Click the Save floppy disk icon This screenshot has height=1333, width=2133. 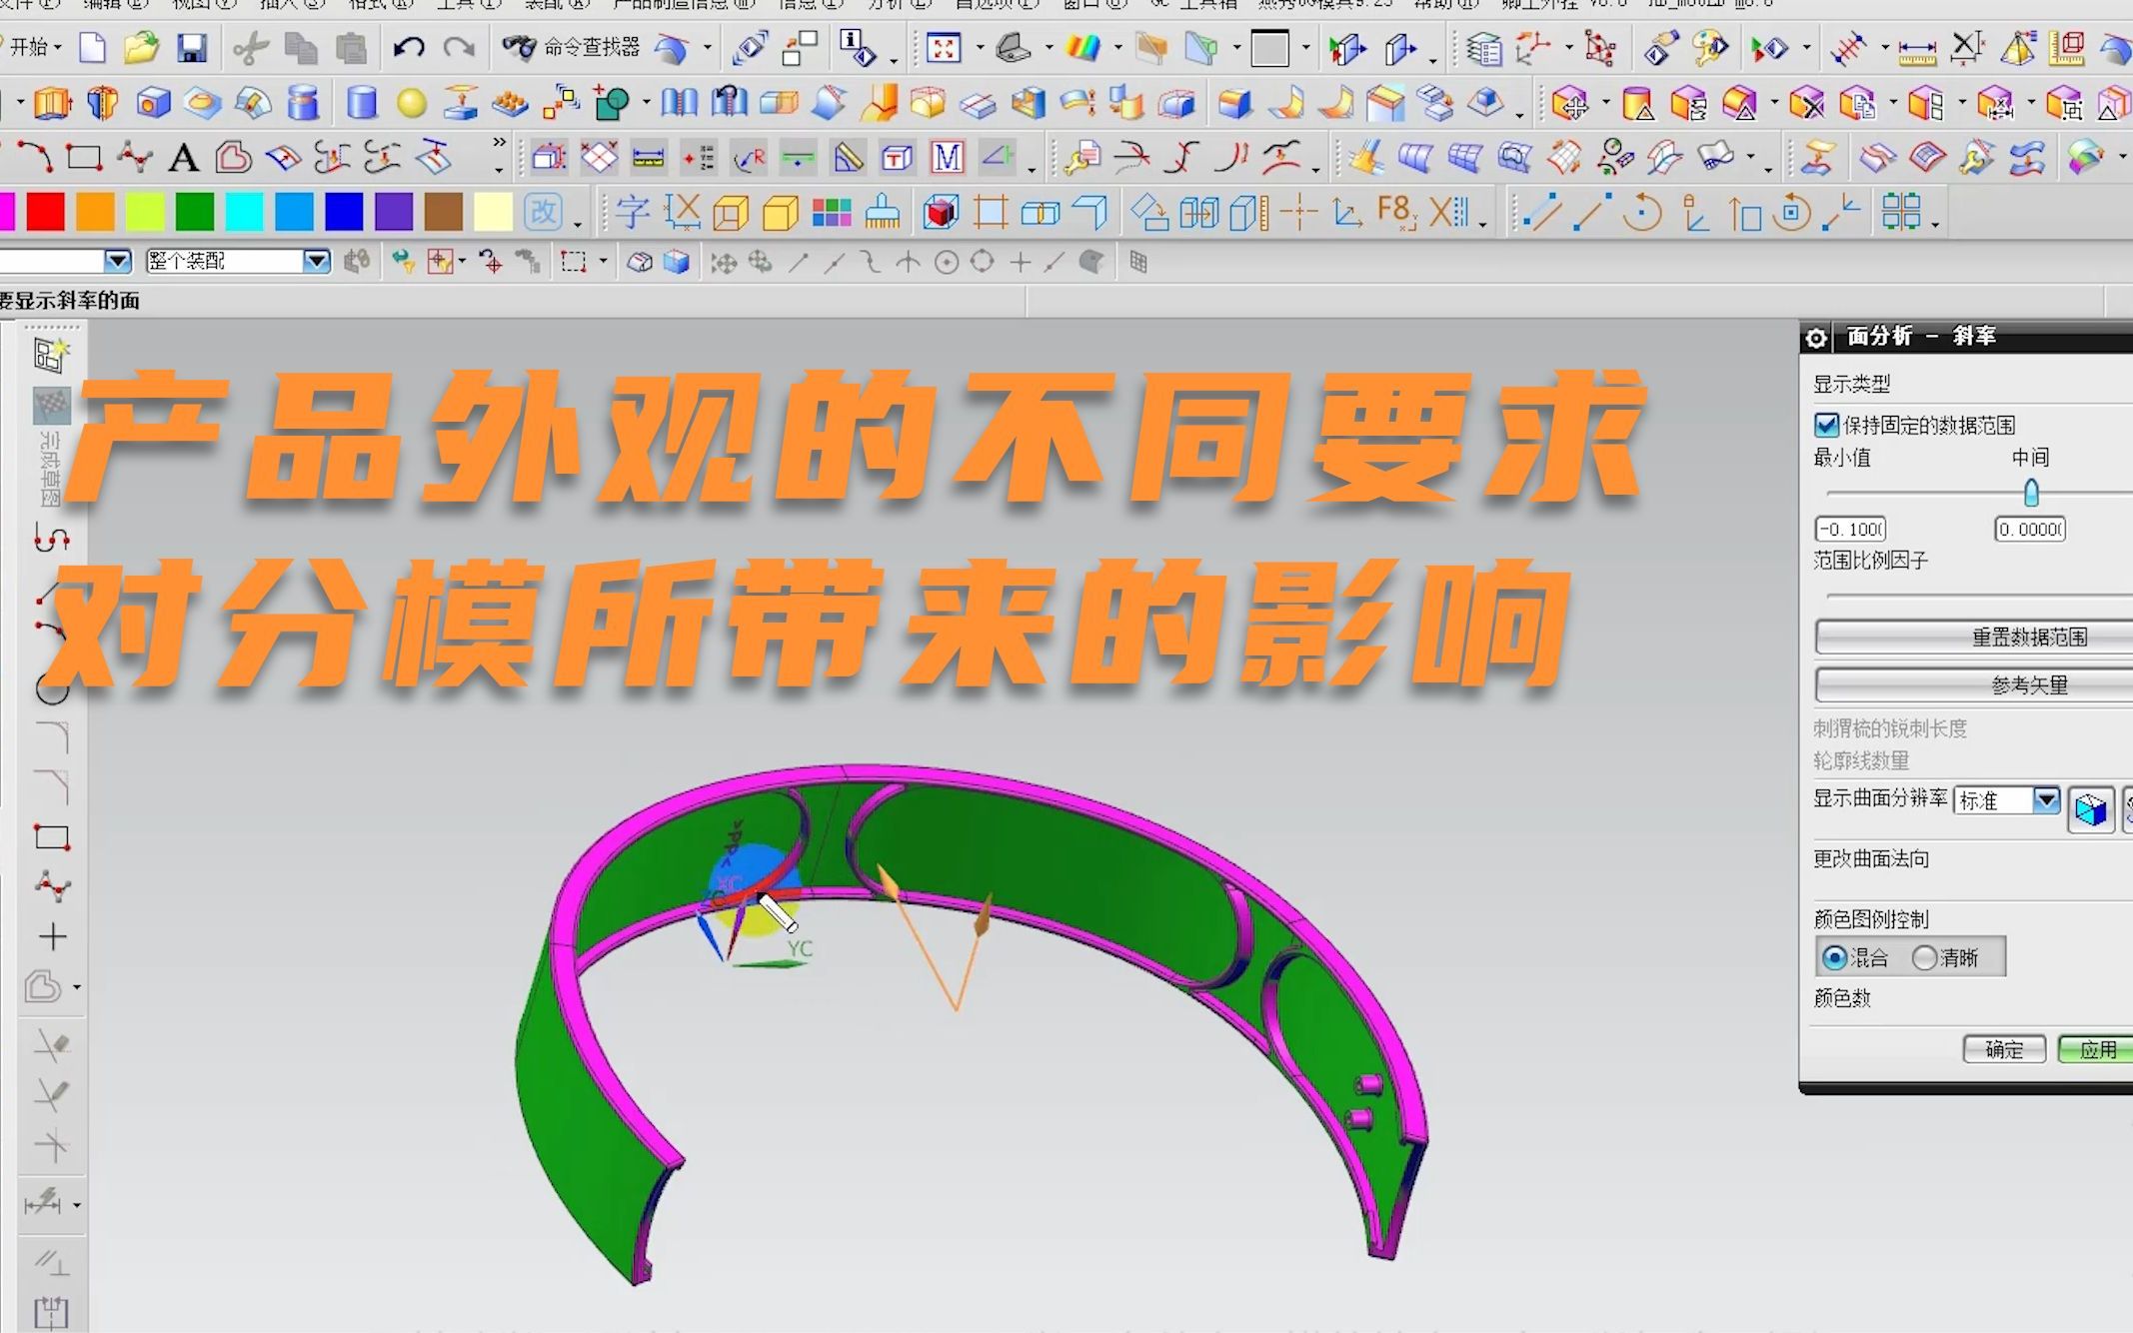point(191,48)
